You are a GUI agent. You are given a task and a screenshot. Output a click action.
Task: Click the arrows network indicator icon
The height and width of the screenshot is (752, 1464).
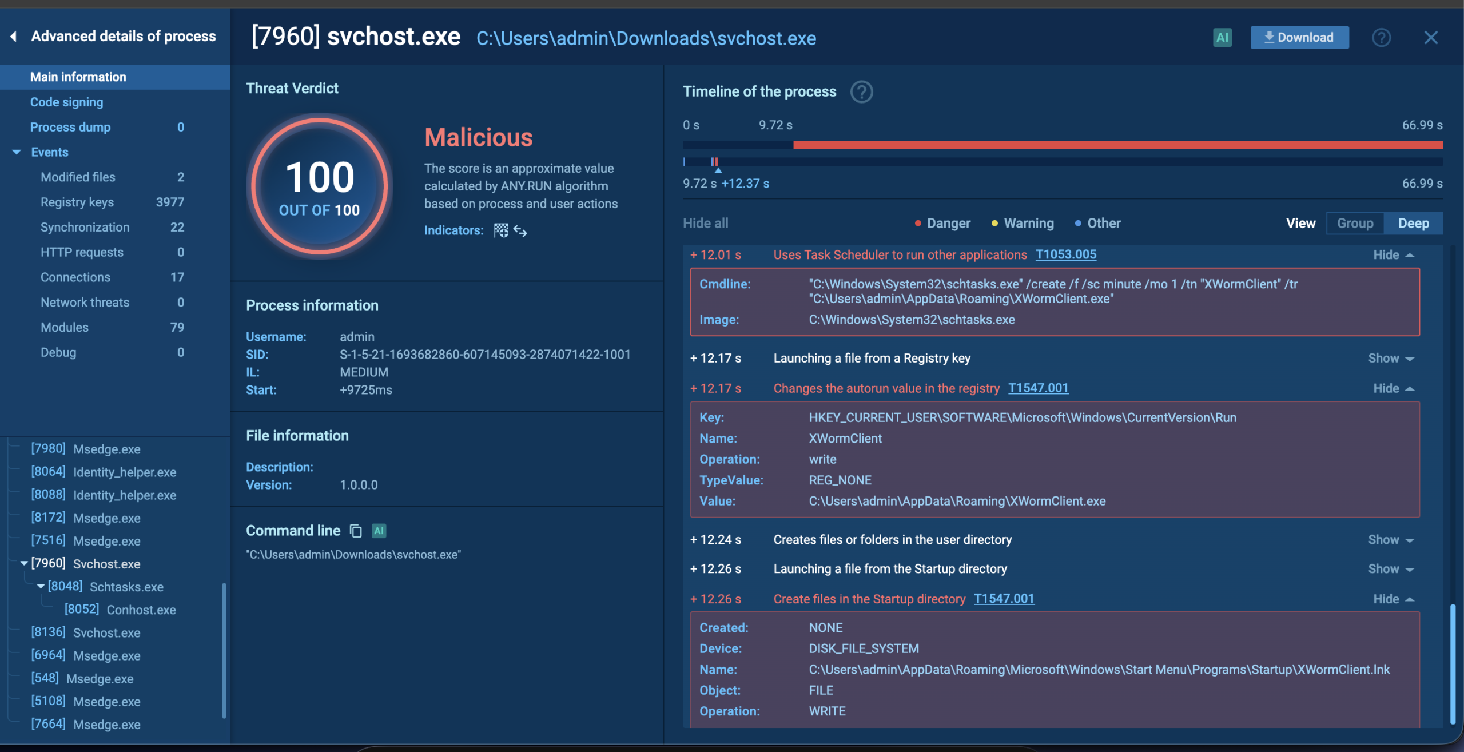click(520, 230)
